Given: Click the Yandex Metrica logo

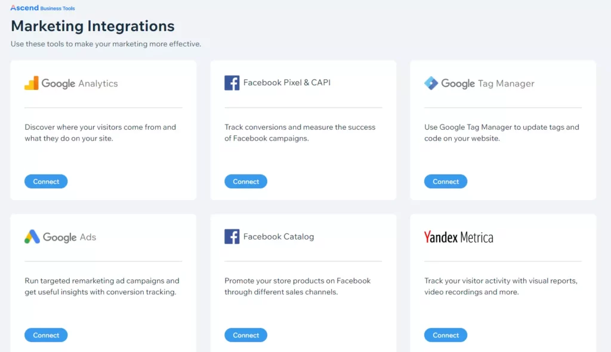Looking at the screenshot, I should pyautogui.click(x=458, y=237).
